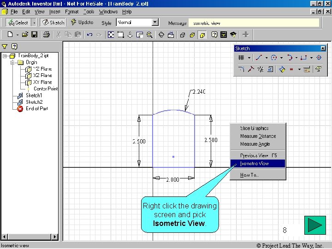Viewport: 332px width, 249px height.
Task: Select the Rectangle tool in Sketch panel
Action: [304, 58]
